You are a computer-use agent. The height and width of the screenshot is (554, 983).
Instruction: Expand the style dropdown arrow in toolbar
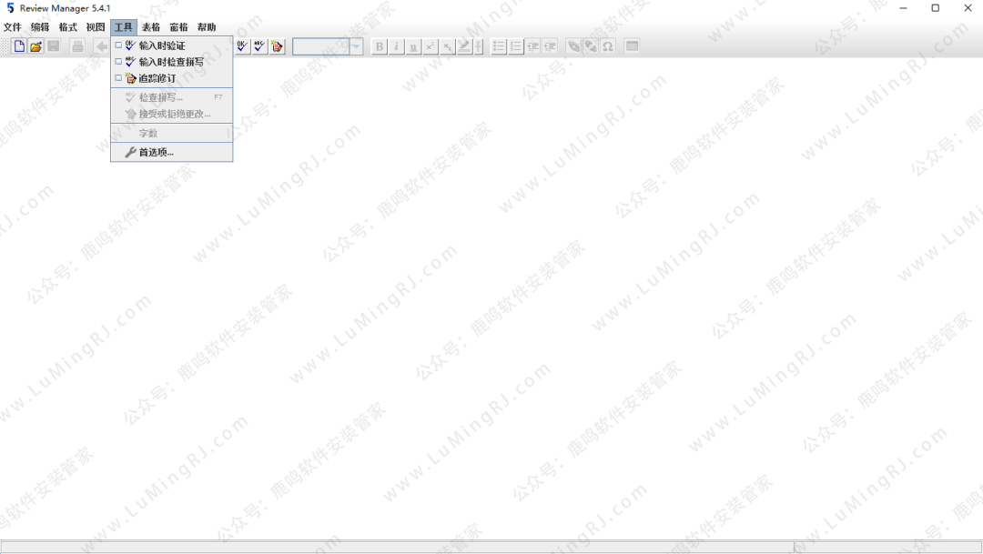(356, 46)
